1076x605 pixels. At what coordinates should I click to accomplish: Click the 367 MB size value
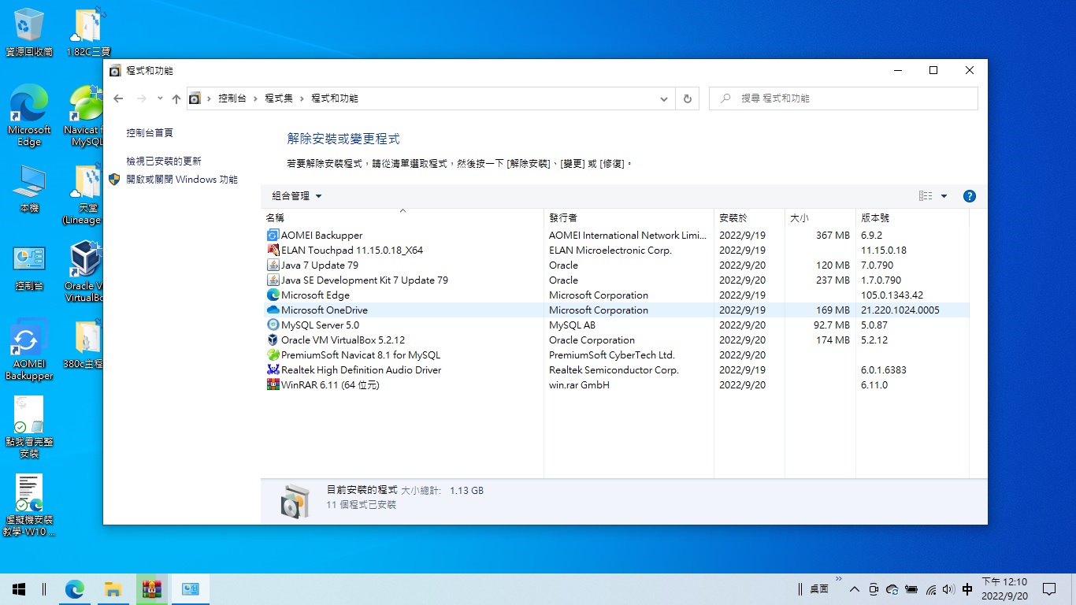[x=833, y=236]
